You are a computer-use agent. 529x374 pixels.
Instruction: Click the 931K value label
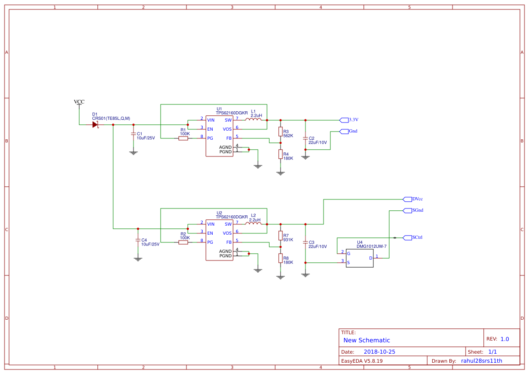[288, 240]
